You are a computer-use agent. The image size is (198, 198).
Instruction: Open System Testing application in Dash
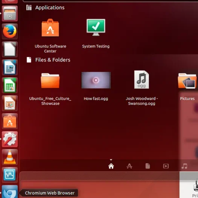point(96,27)
